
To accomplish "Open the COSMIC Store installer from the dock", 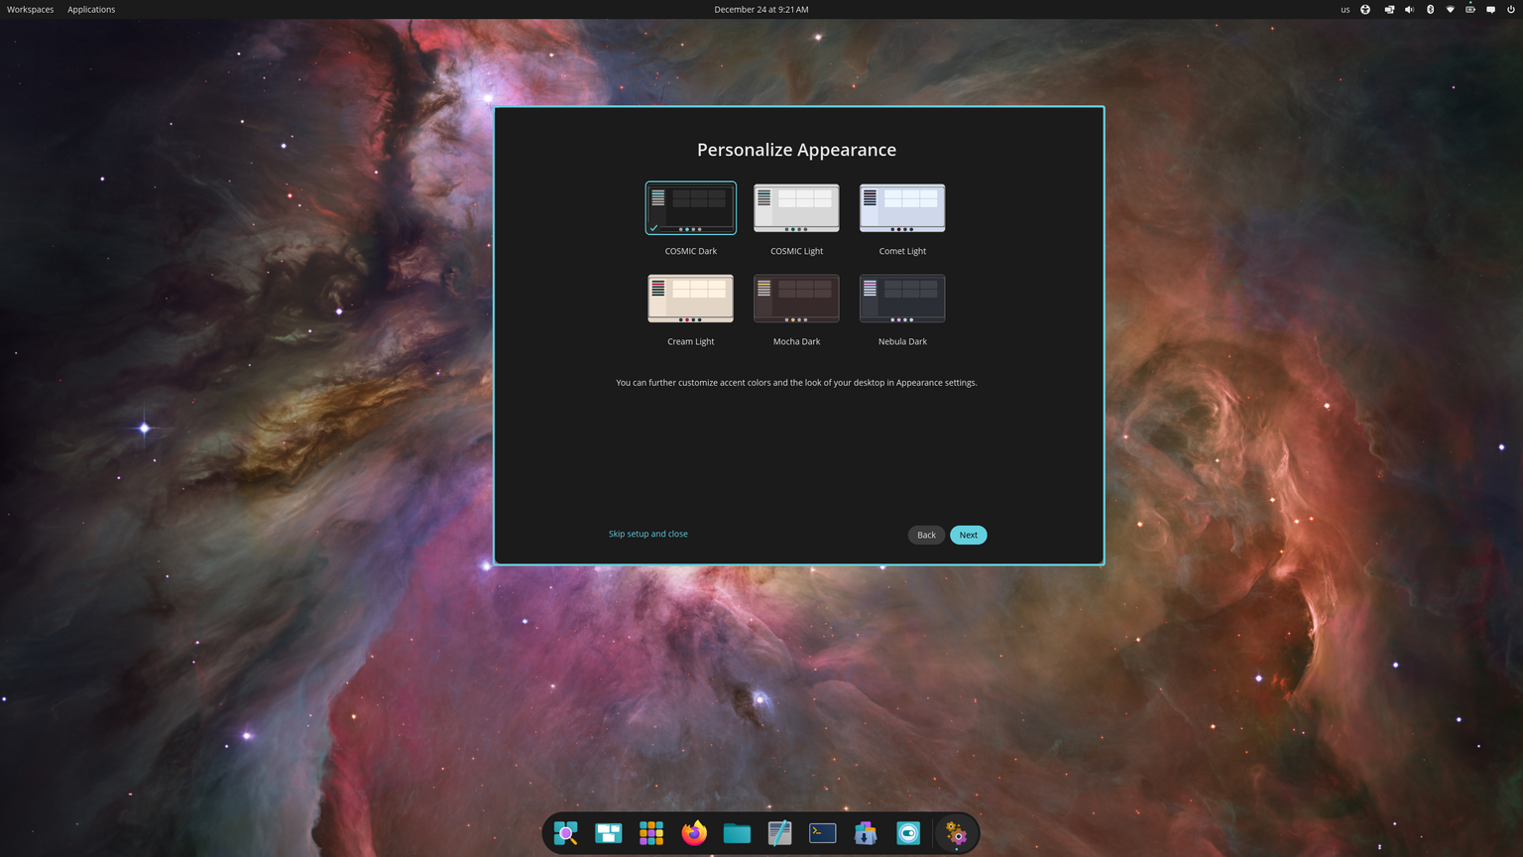I will pos(865,833).
